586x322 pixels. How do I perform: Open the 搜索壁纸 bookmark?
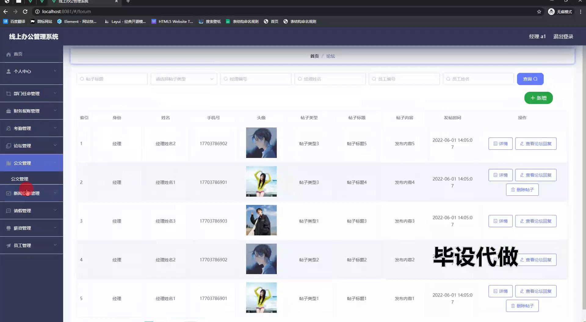pos(210,21)
